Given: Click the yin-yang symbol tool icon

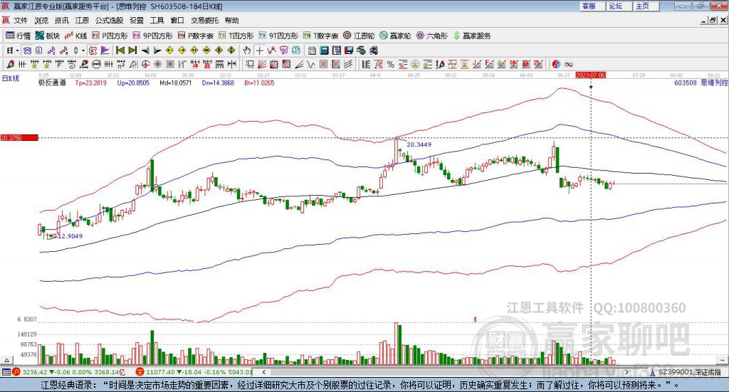Looking at the screenshot, I should tap(556, 64).
